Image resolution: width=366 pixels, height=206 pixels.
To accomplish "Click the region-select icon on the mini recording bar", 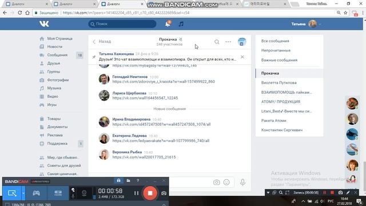I will (x=287, y=193).
